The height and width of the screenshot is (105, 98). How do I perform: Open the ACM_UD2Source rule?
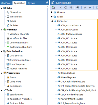69,43
